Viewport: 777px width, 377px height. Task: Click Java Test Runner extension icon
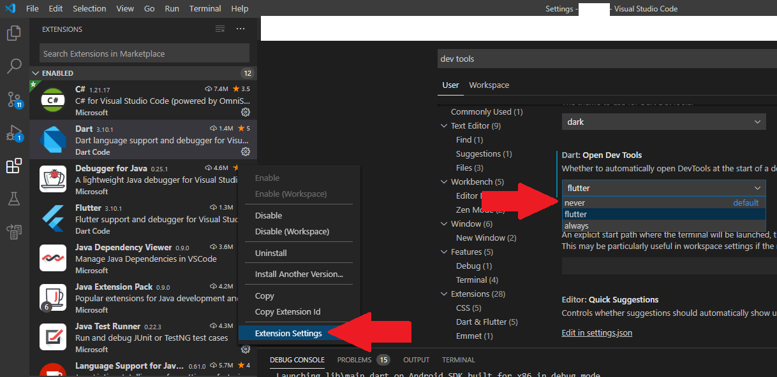coord(54,337)
